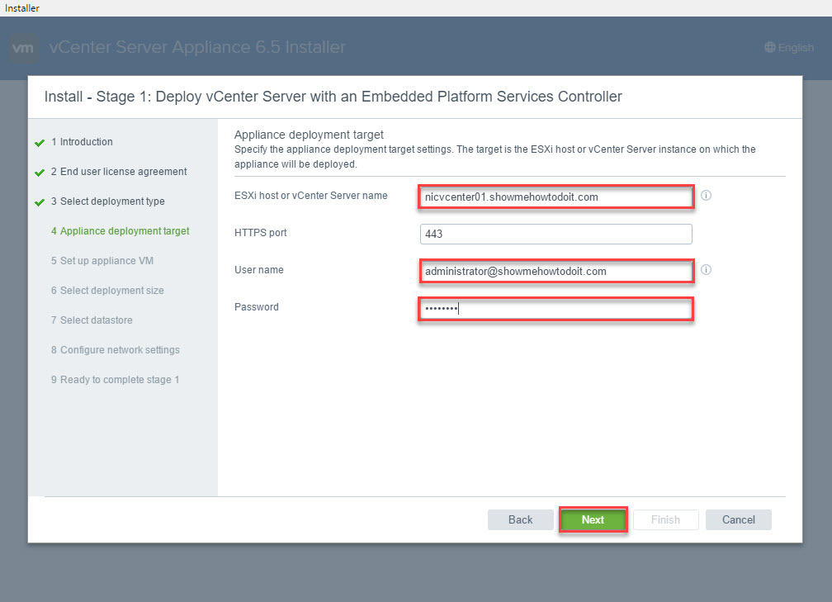The image size is (832, 602).
Task: Click step 6 Select deployment size
Action: (111, 291)
